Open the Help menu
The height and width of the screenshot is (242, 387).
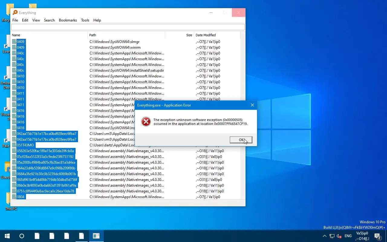tap(97, 20)
